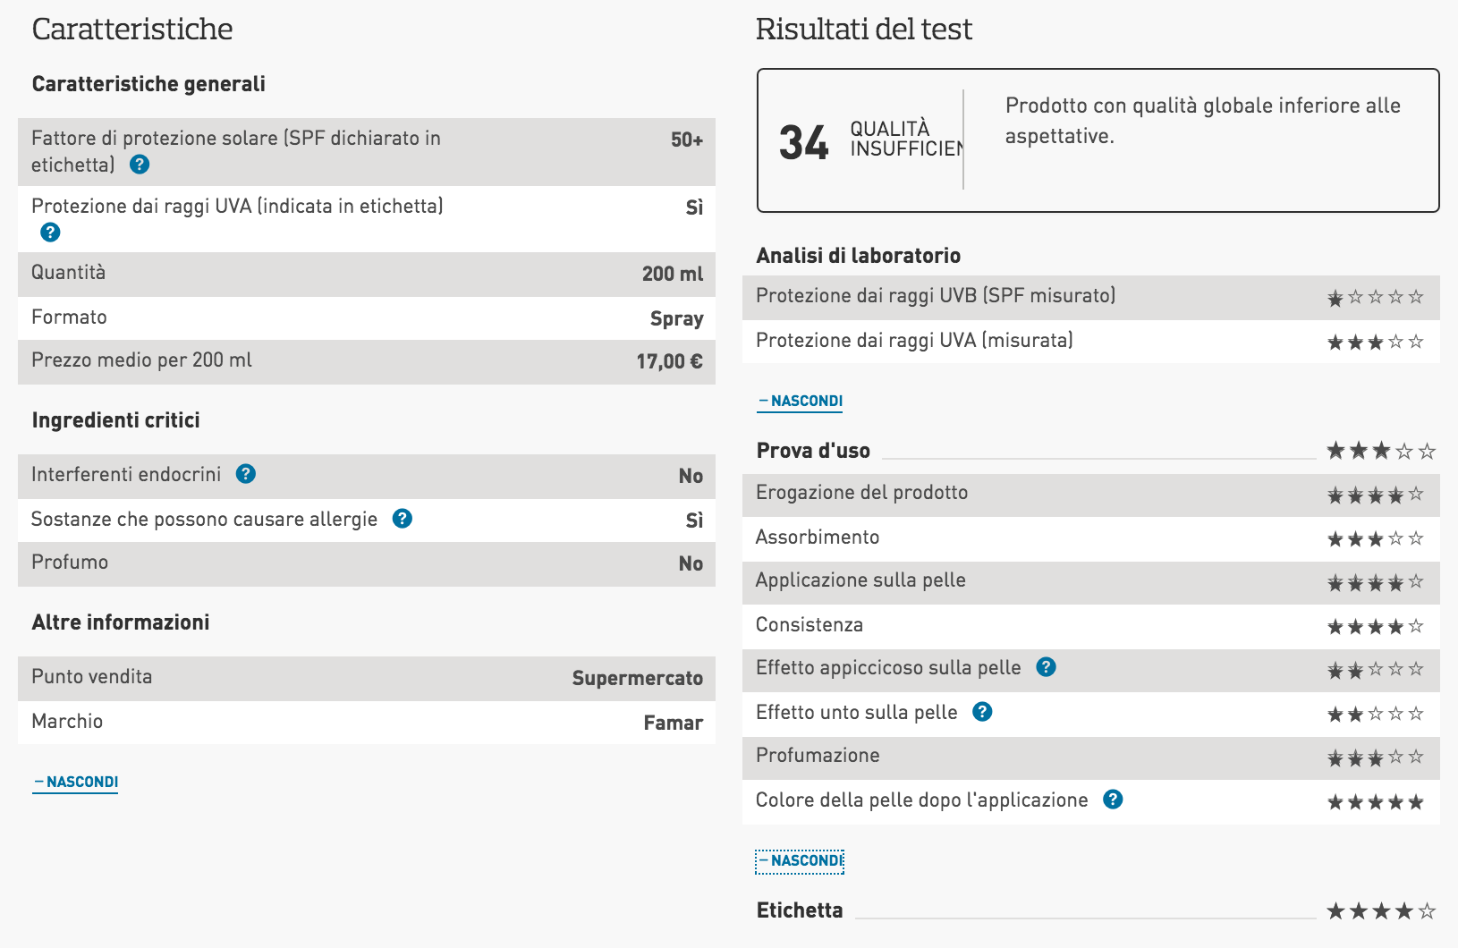The width and height of the screenshot is (1458, 948).
Task: Open help icon under Protezione dai raggi UVA
Action: 50,233
